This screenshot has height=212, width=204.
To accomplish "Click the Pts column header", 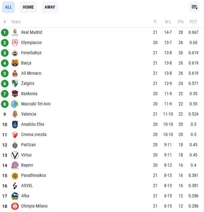I will pyautogui.click(x=181, y=22).
